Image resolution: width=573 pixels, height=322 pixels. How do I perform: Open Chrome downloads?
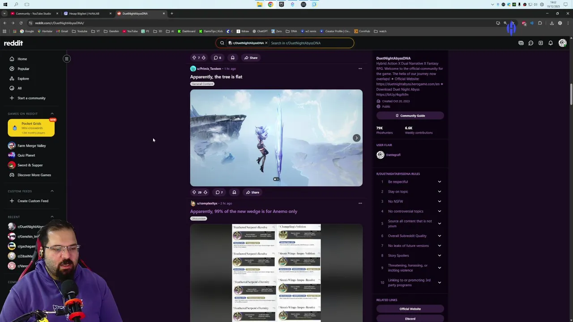(552, 23)
